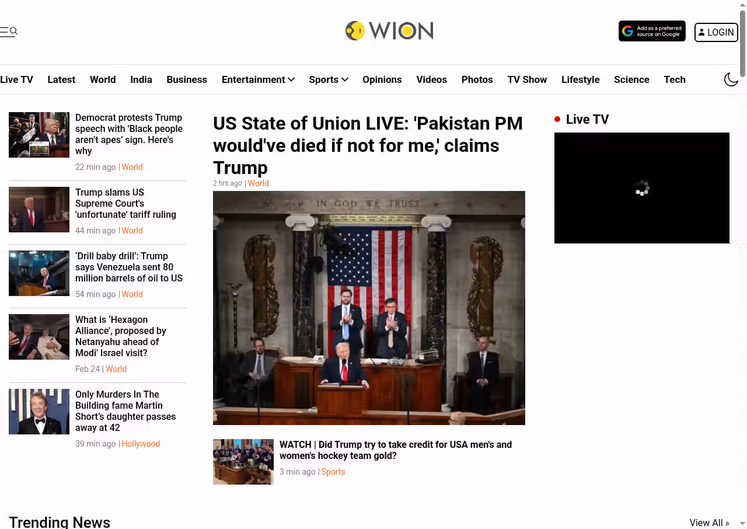This screenshot has height=529, width=747.
Task: Open the Democrat protests article thumbnail
Action: [x=39, y=135]
